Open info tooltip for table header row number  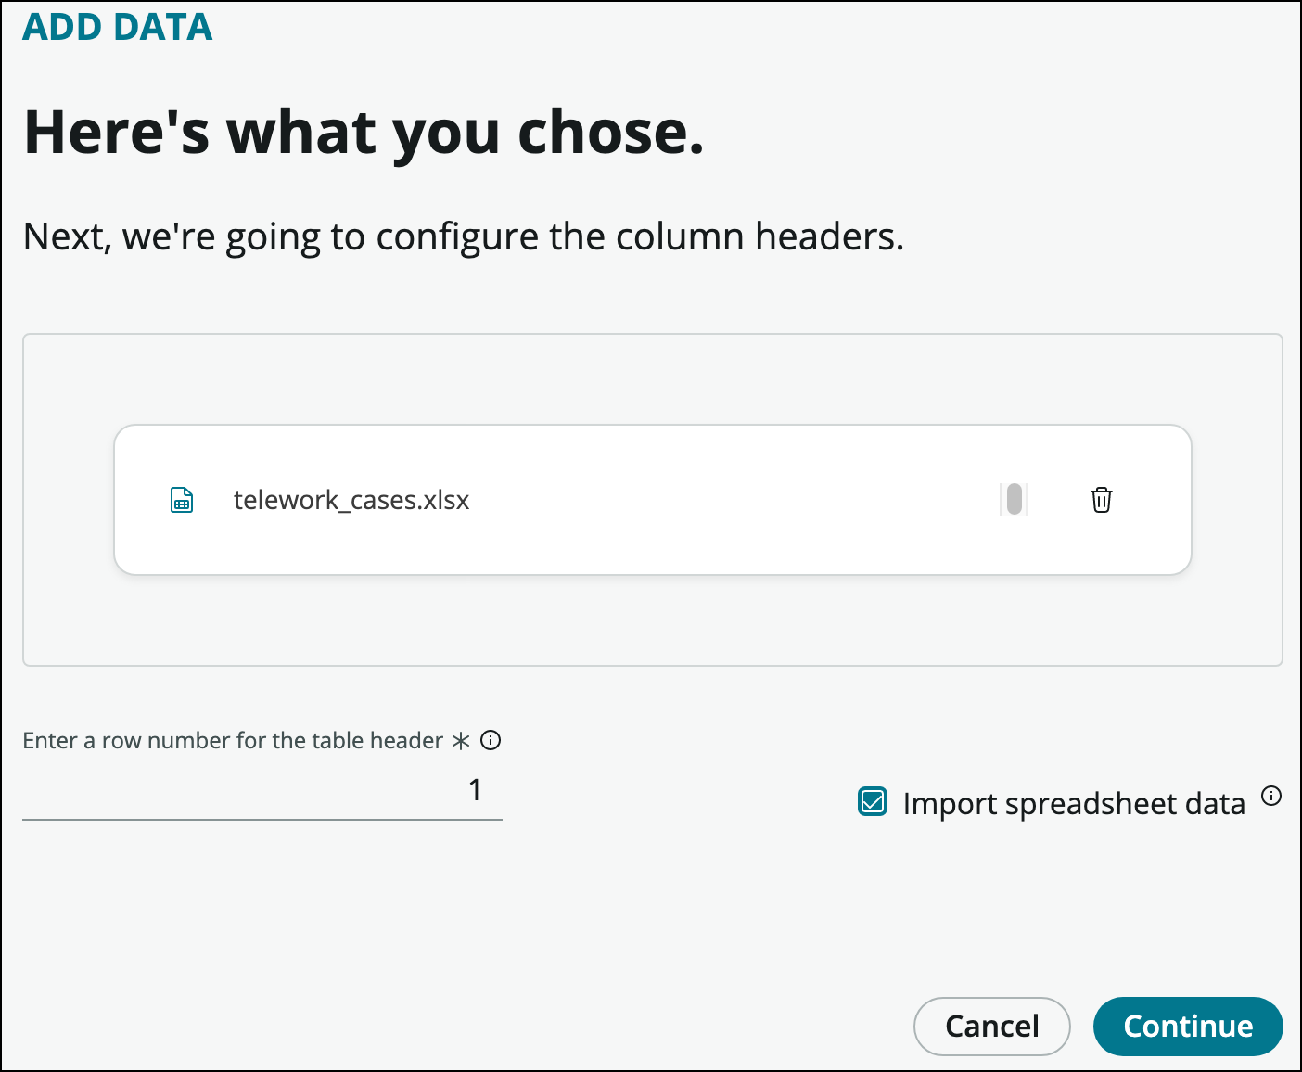coord(491,740)
